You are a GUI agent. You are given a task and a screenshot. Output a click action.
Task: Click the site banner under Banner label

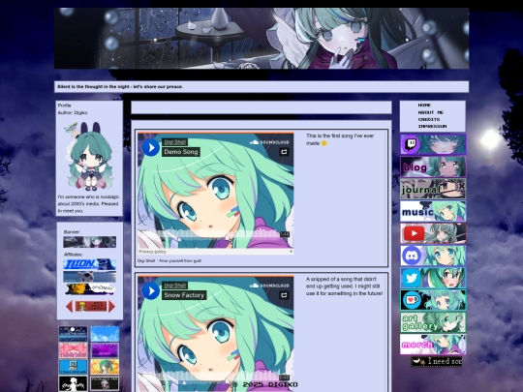point(90,242)
